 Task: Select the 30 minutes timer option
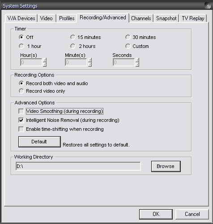click(141, 37)
